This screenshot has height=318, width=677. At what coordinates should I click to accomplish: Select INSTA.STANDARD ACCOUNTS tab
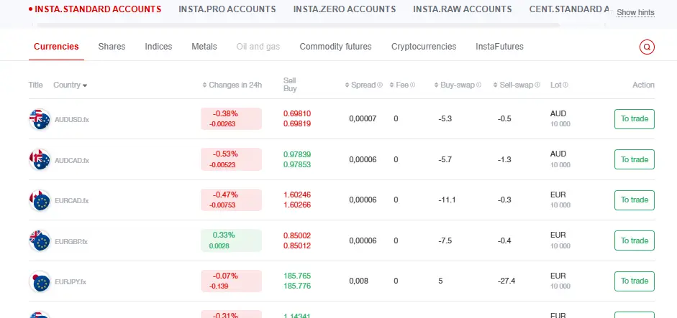tap(95, 9)
